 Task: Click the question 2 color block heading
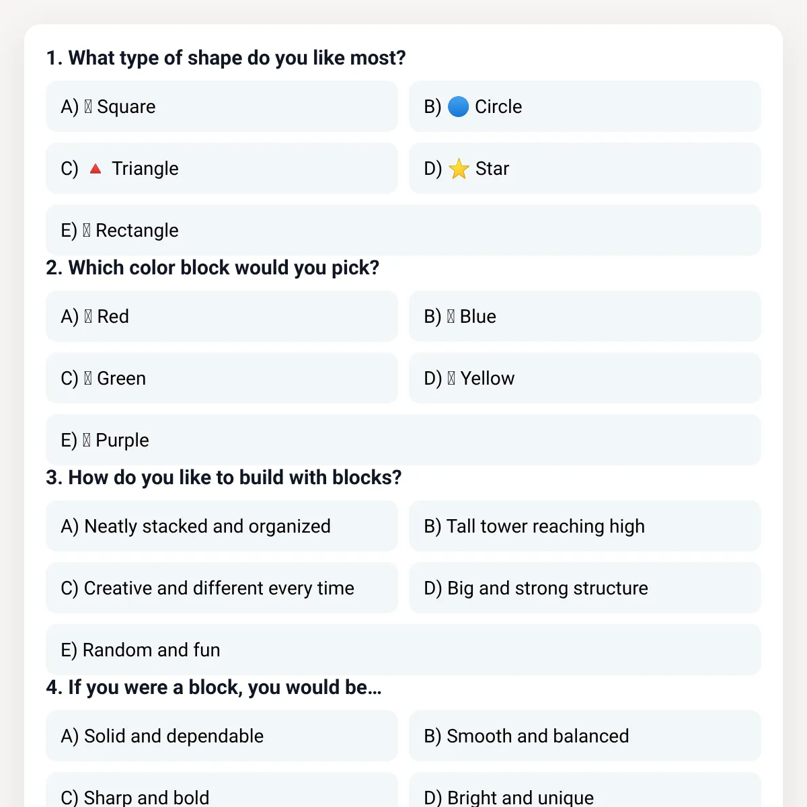[213, 268]
